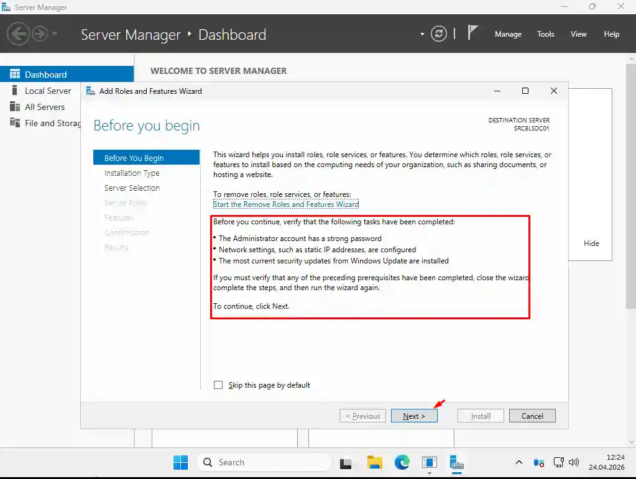Open File Explorer from the taskbar
636x479 pixels.
[374, 462]
